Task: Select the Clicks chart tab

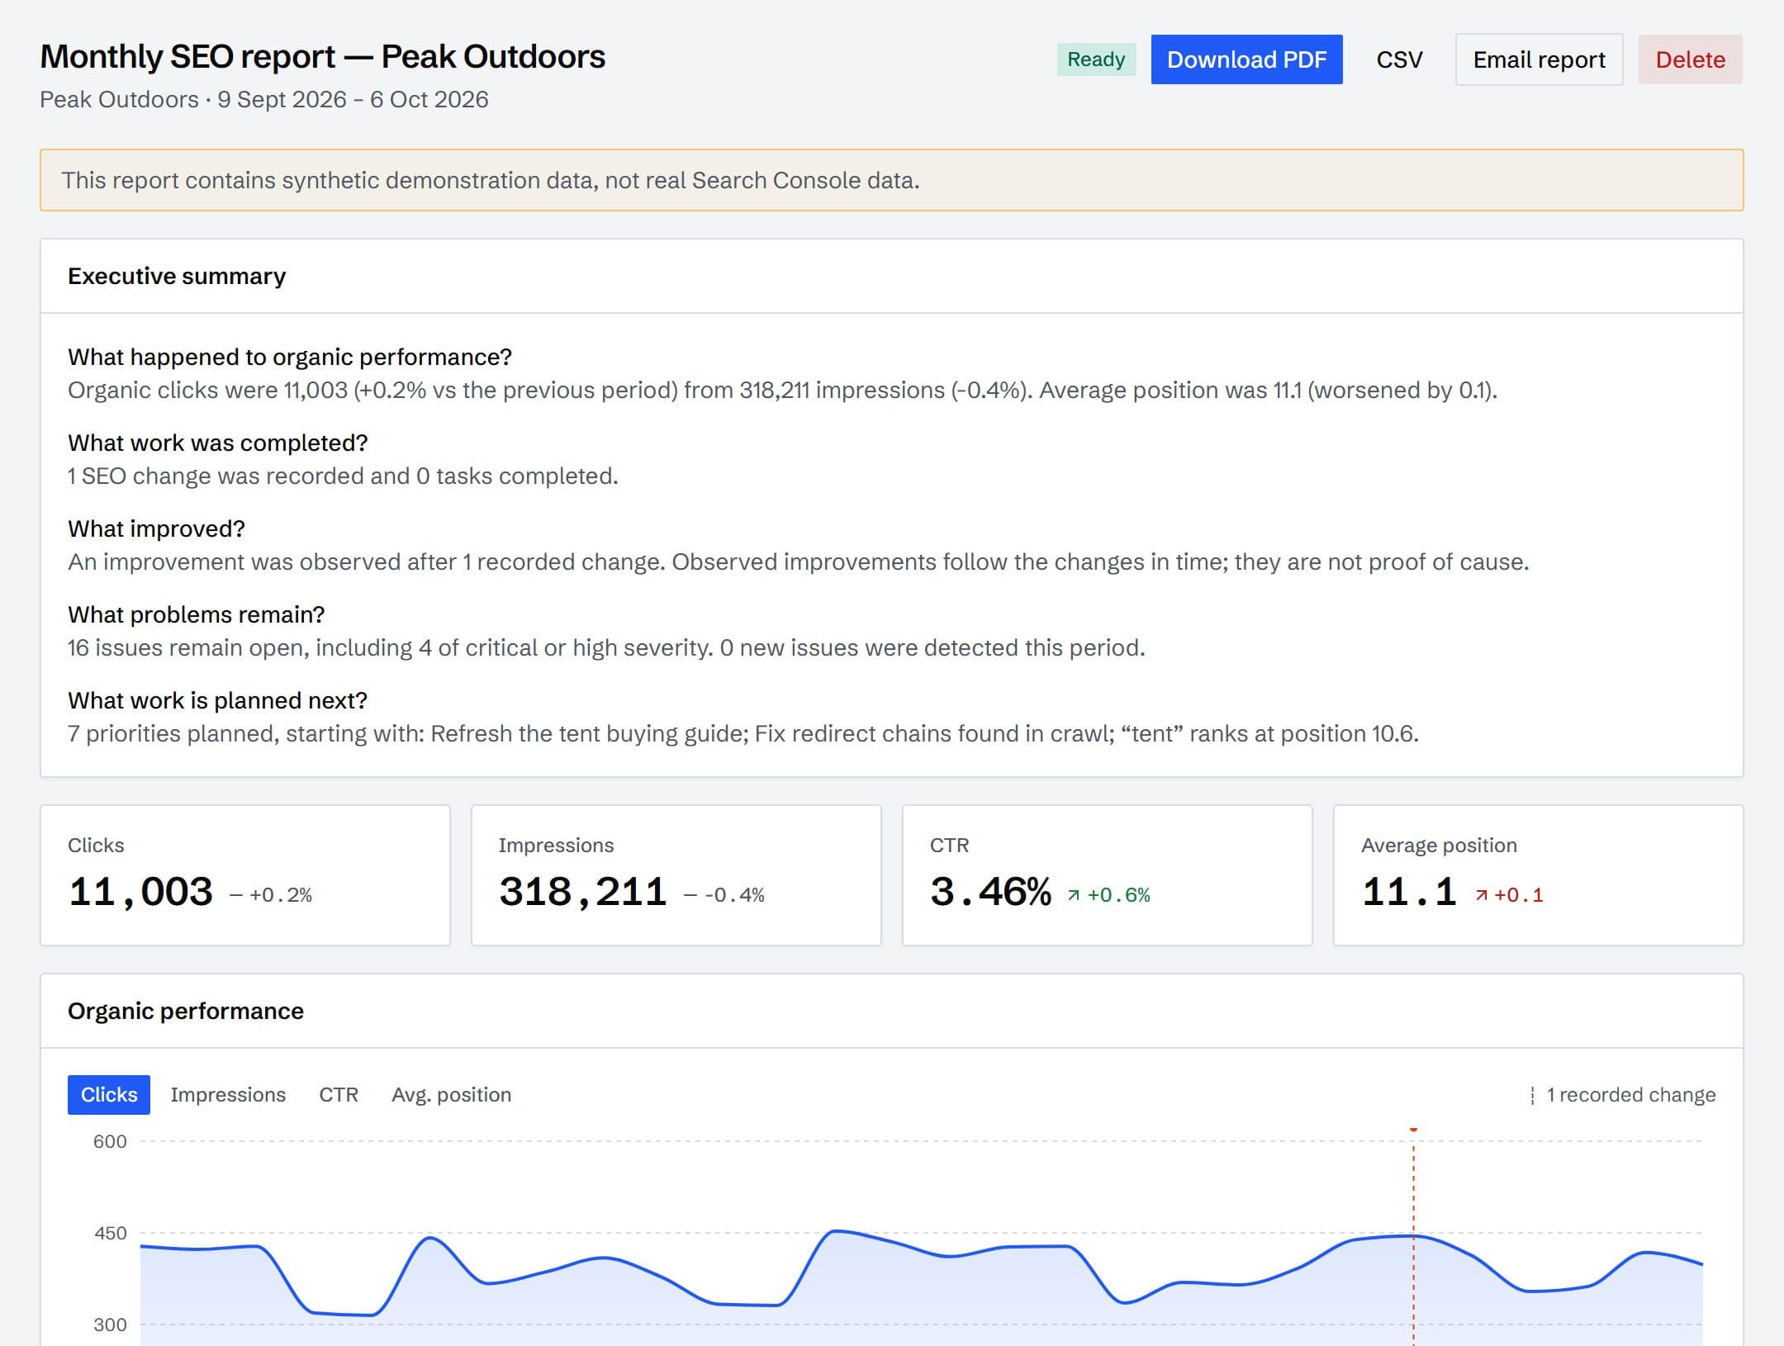Action: point(109,1095)
